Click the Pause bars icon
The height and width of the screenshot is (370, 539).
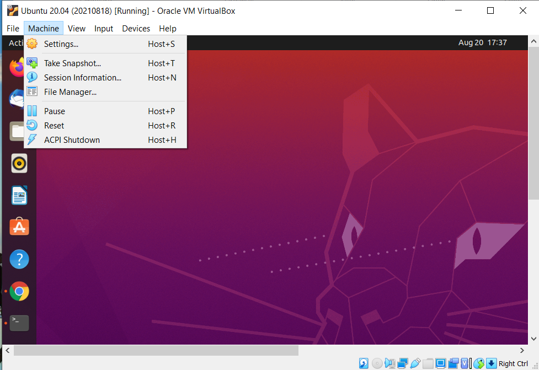click(x=32, y=111)
